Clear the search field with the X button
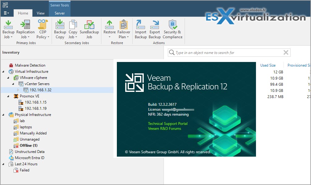The image size is (311, 185). 286,52
